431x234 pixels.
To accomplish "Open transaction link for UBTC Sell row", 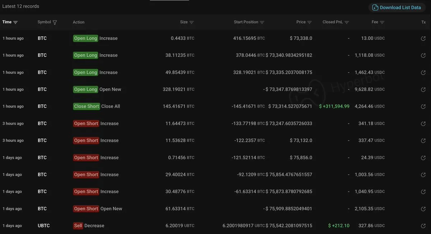I will 423,226.
